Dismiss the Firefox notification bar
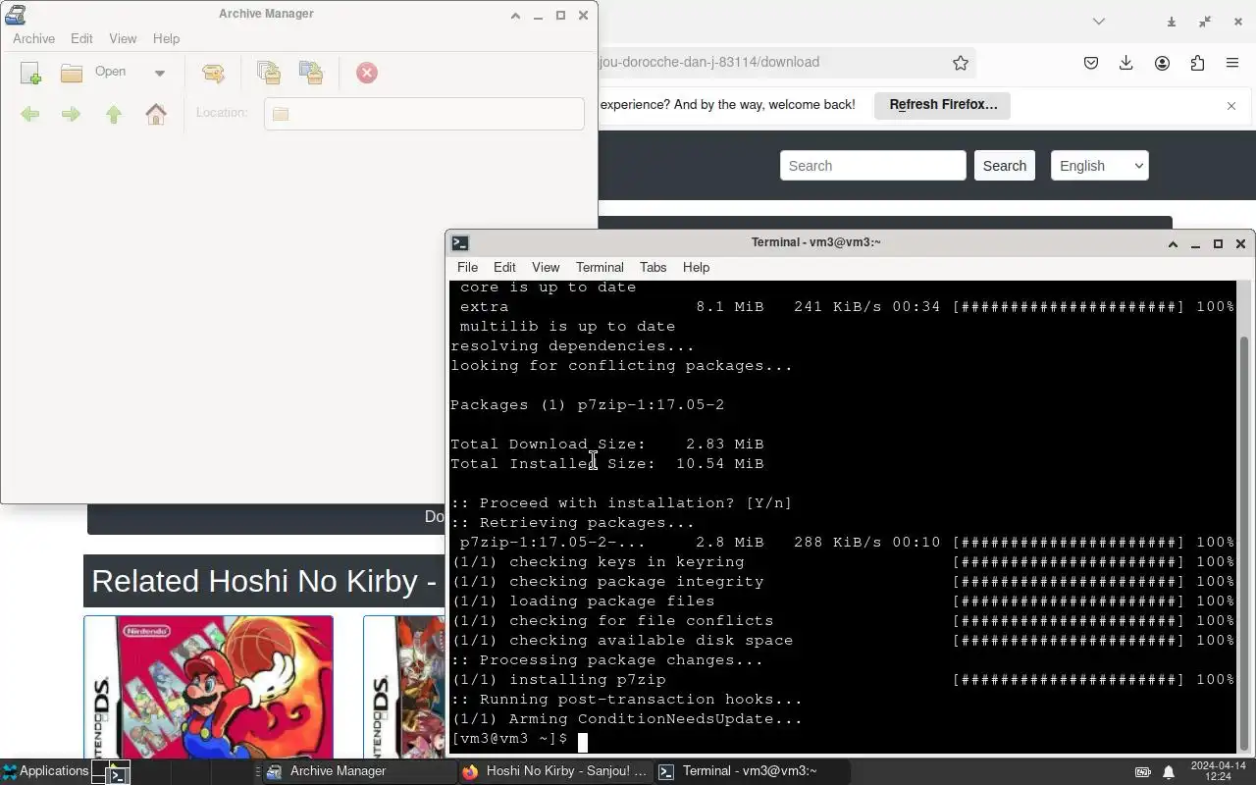 pos(1231,105)
